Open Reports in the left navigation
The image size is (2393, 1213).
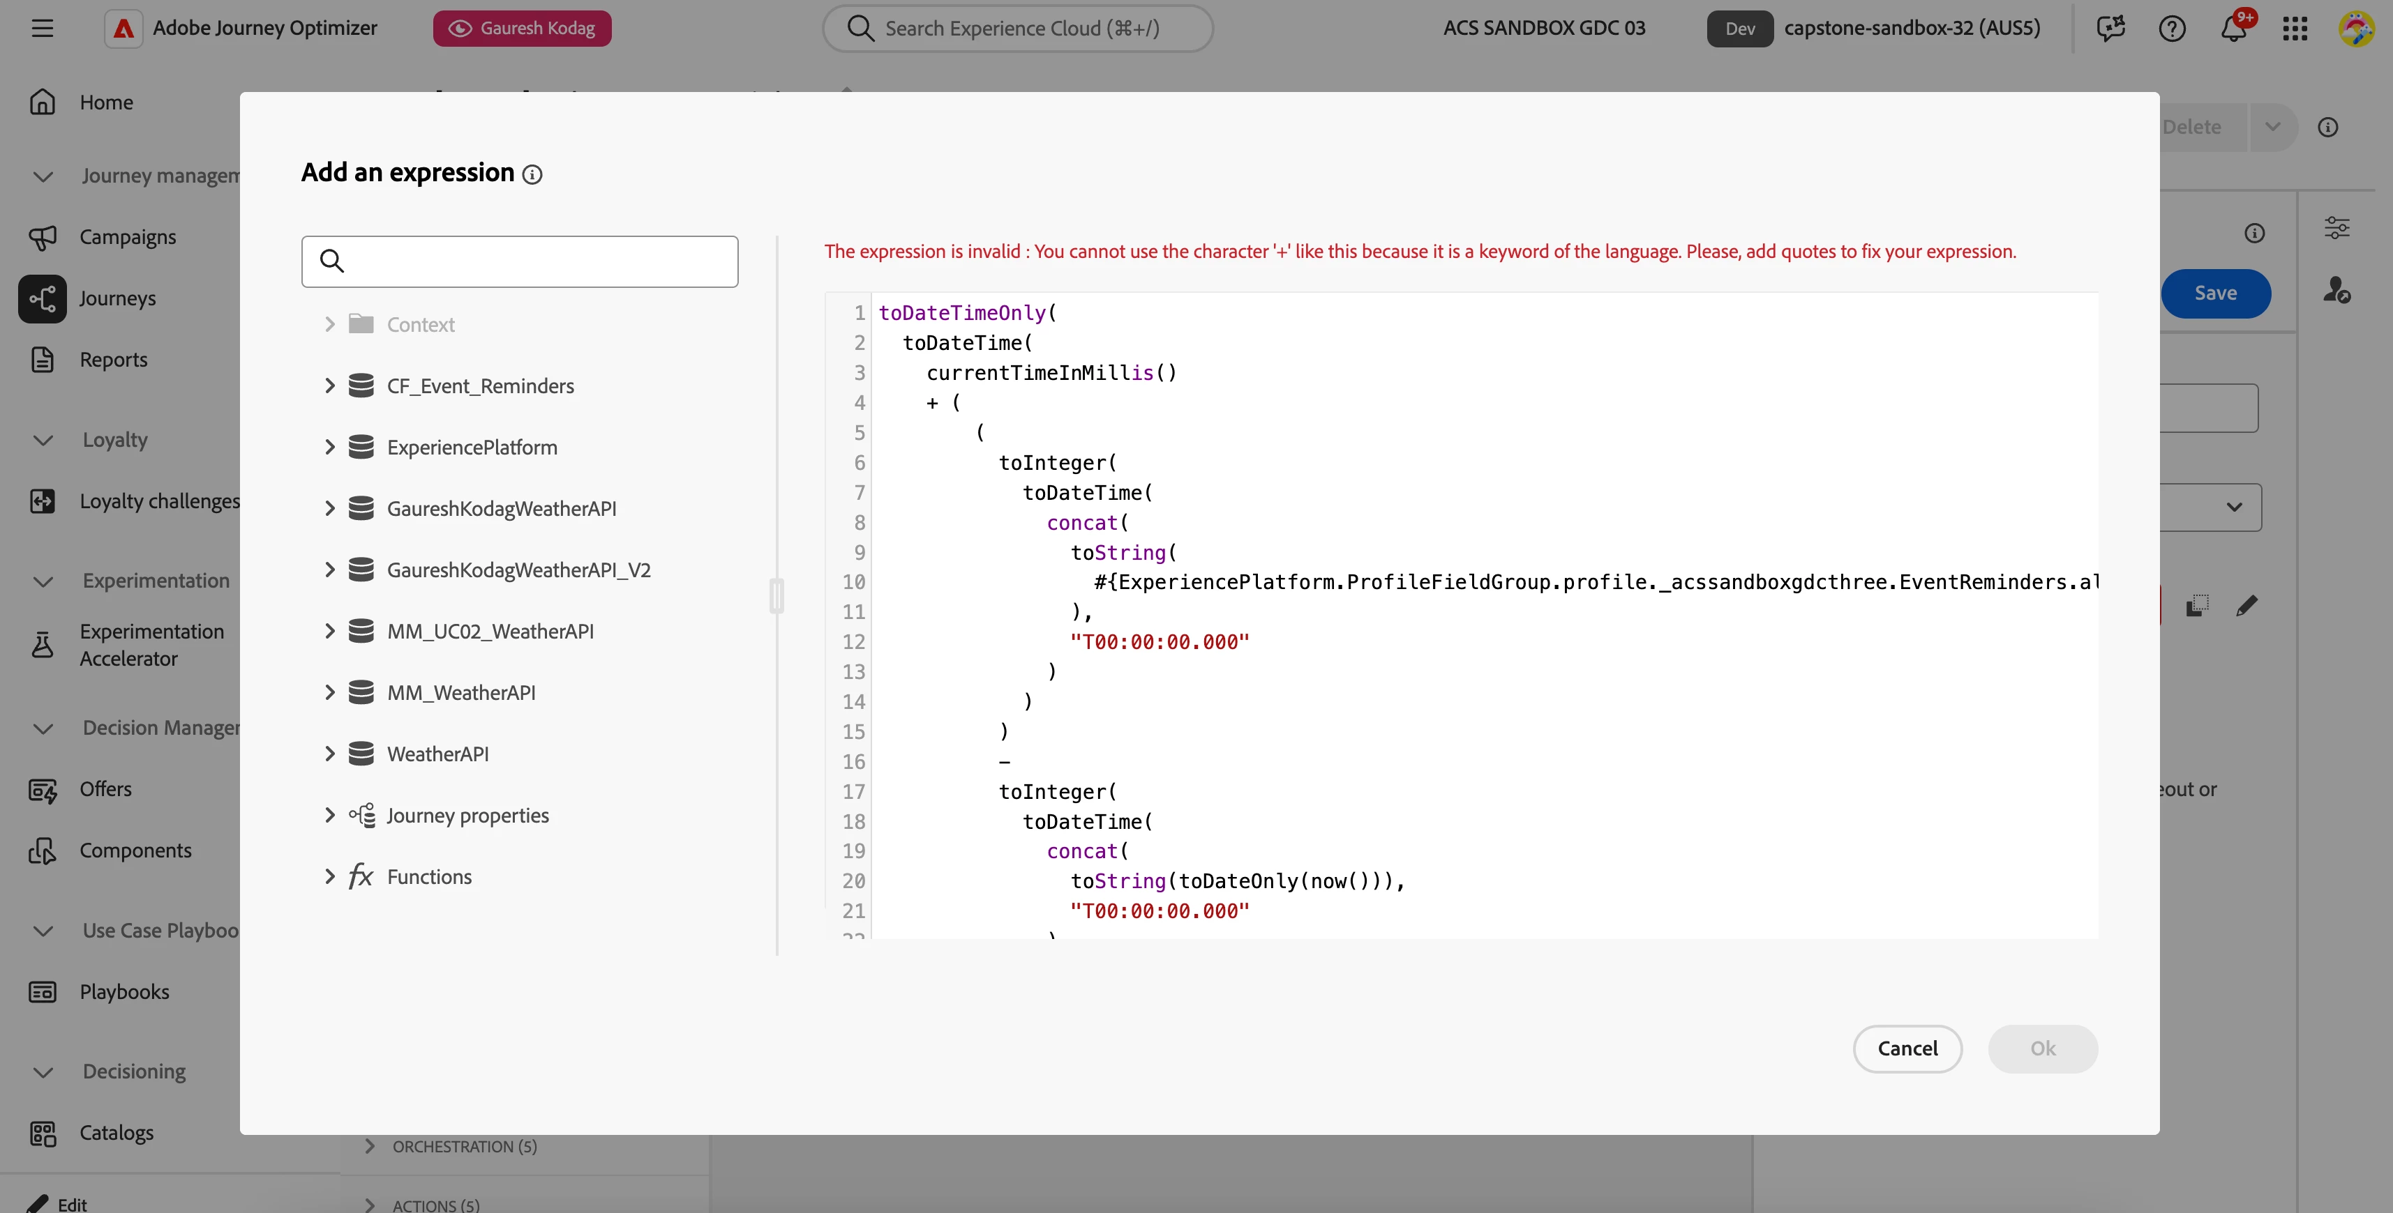(x=113, y=360)
